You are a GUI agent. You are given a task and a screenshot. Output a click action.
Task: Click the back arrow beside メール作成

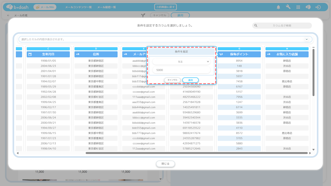[8, 16]
